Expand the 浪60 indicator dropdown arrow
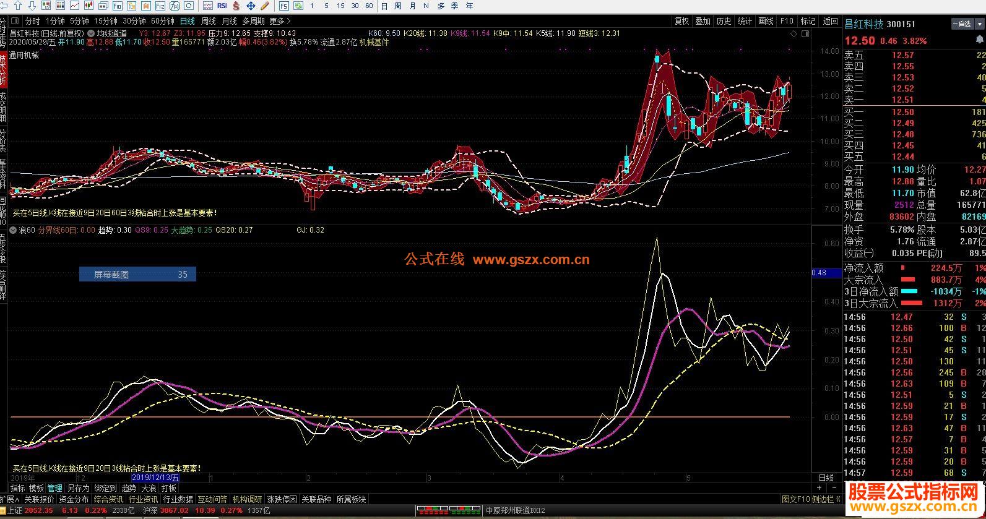The image size is (986, 519). (x=13, y=230)
